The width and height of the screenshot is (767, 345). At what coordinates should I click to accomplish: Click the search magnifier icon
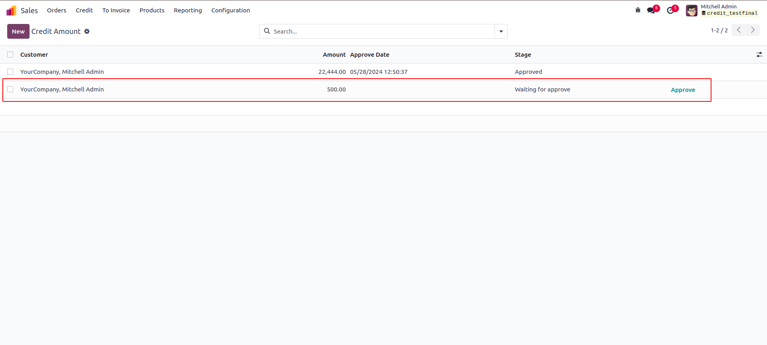267,31
